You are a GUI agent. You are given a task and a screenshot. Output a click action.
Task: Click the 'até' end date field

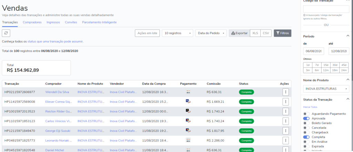pos(339,51)
